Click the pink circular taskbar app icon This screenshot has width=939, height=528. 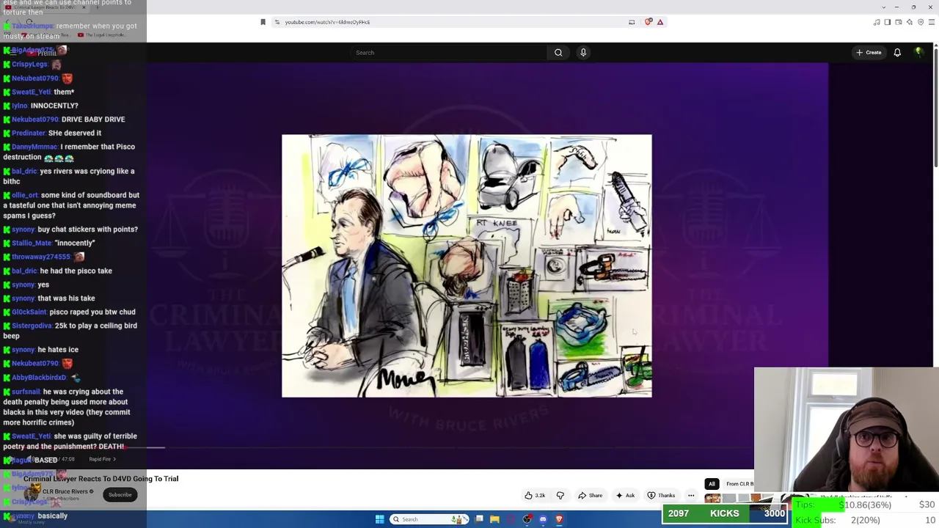coord(511,520)
